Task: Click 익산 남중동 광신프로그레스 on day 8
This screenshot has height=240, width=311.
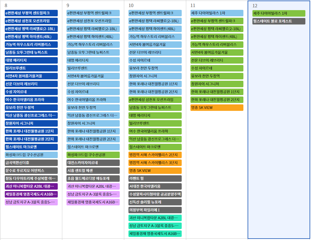Action: coord(31,115)
